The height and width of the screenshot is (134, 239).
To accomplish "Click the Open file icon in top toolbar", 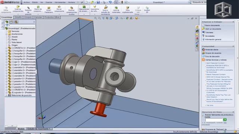I will coord(92,2).
